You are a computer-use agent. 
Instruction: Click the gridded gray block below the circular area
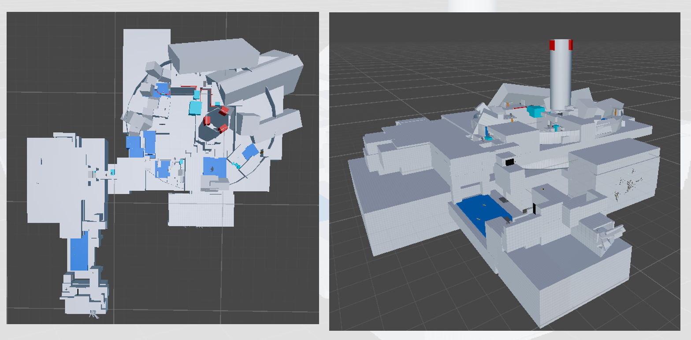coord(201,210)
